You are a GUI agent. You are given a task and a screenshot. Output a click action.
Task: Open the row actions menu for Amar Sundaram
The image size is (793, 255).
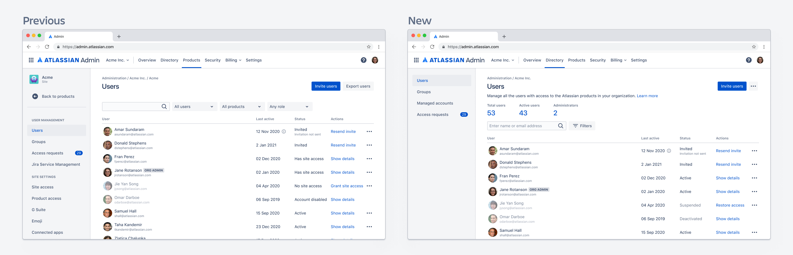[755, 151]
